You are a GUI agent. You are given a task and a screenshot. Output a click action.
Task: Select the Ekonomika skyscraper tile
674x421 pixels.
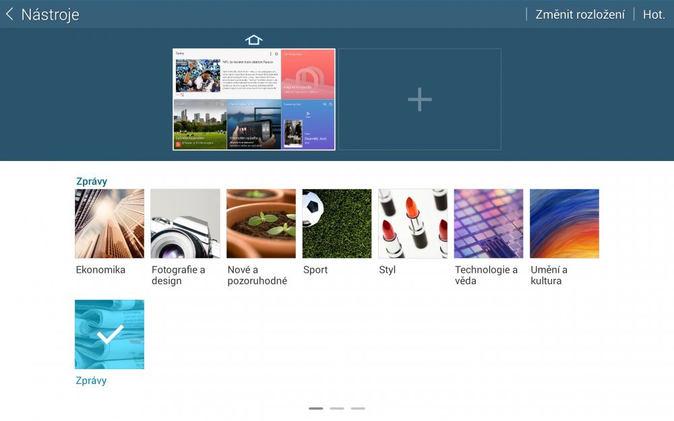click(109, 224)
